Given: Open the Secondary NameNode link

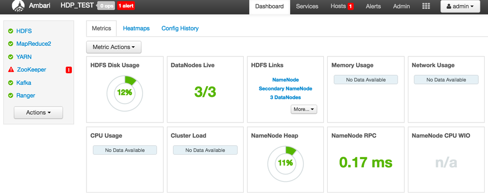Looking at the screenshot, I should (285, 89).
